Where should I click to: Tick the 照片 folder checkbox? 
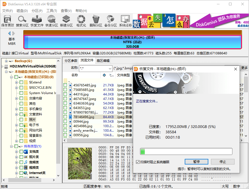point(21,120)
